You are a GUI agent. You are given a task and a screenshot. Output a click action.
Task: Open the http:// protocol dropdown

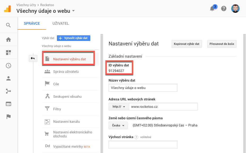118,107
